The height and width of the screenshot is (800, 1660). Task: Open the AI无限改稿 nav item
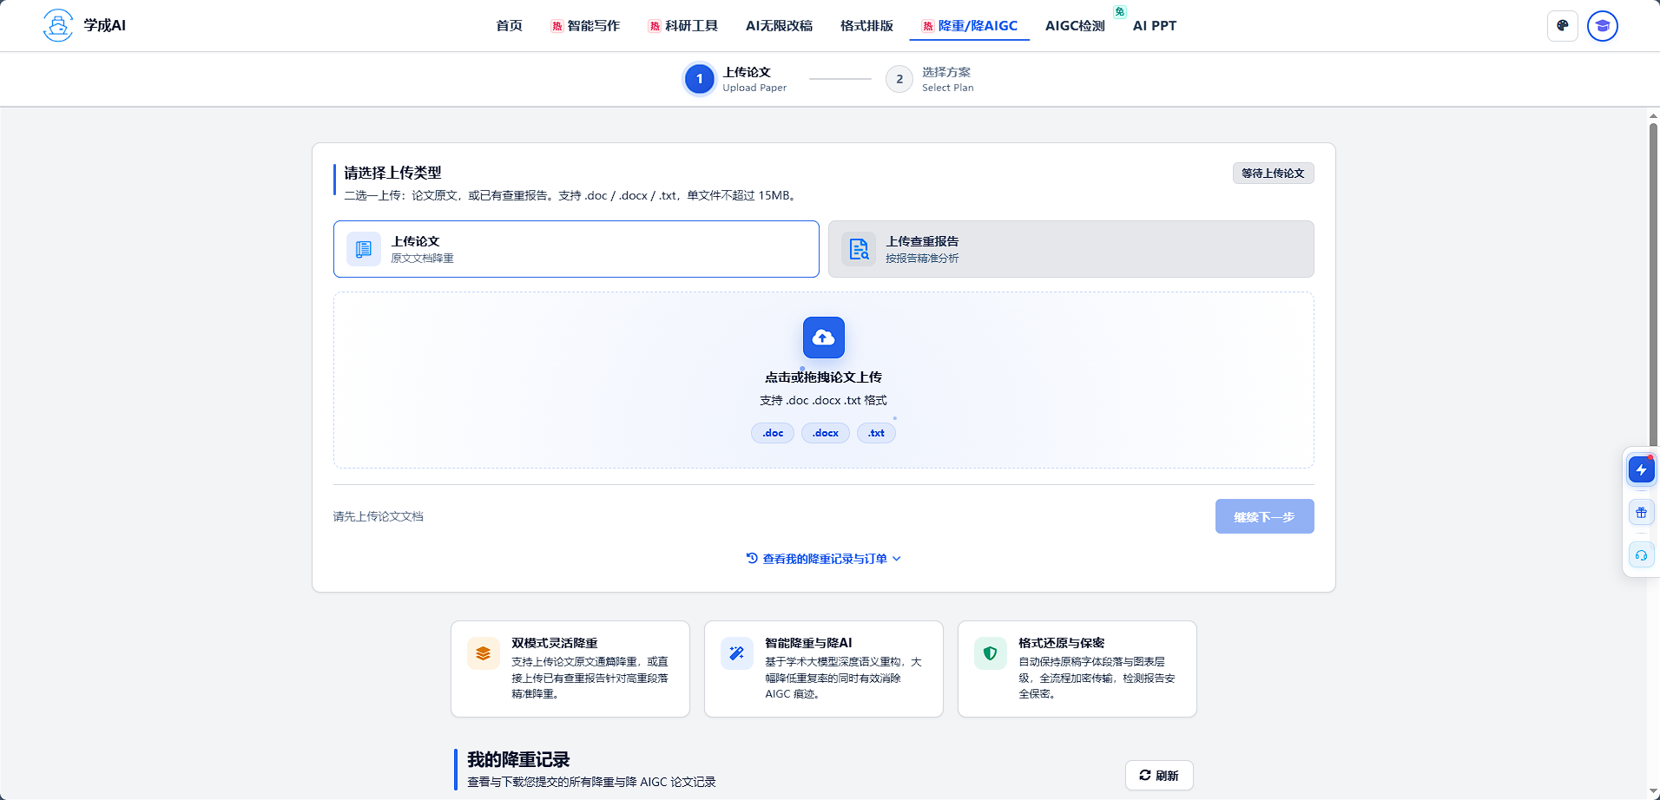780,26
